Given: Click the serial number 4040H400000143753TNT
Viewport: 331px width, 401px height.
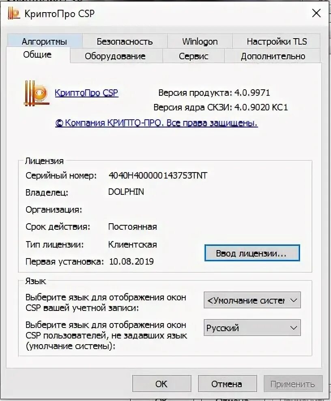Looking at the screenshot, I should [158, 175].
